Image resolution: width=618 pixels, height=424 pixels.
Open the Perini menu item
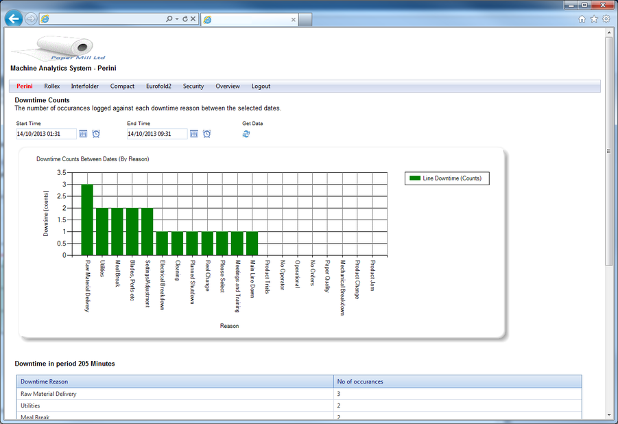tap(25, 86)
